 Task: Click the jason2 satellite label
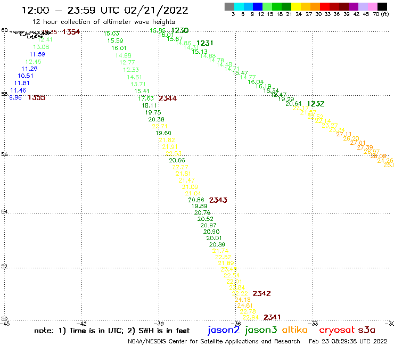(x=224, y=330)
